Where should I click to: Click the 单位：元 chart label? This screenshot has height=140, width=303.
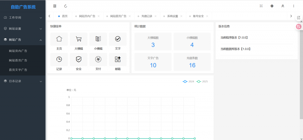(71, 90)
